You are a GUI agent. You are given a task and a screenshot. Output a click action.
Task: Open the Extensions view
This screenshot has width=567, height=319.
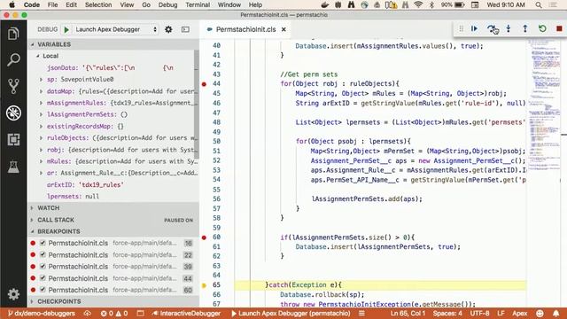pyautogui.click(x=13, y=140)
